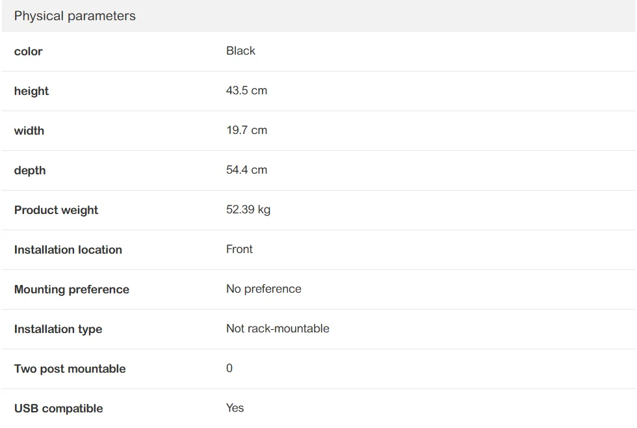Click the Installation type label
Image resolution: width=637 pixels, height=428 pixels.
[58, 329]
